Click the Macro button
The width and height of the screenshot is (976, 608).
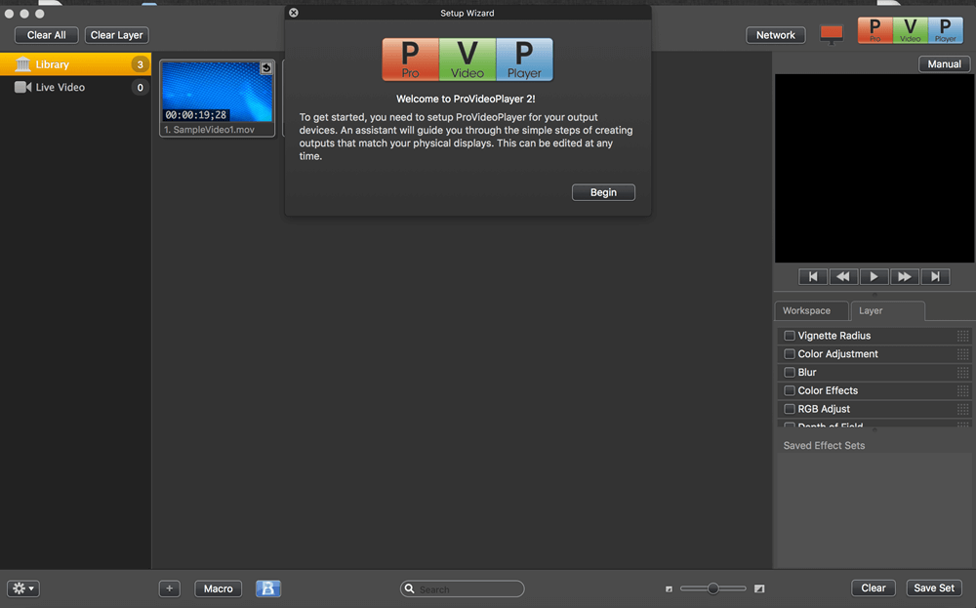(x=218, y=588)
